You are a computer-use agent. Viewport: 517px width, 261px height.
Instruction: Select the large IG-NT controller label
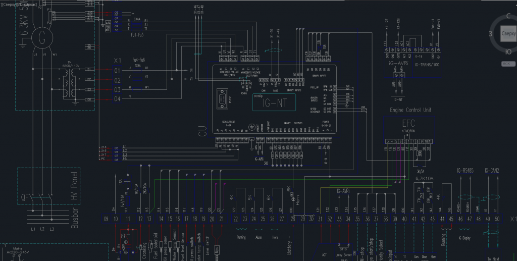[x=275, y=103]
